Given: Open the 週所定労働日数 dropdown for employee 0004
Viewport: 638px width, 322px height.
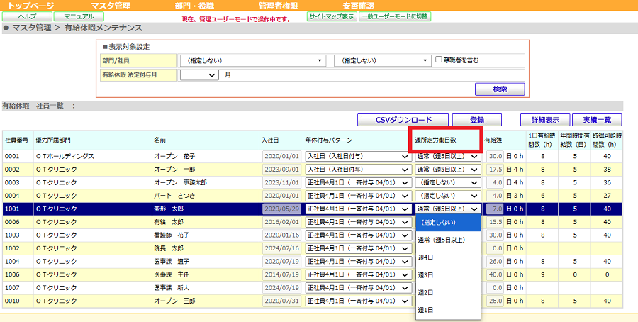Looking at the screenshot, I should pos(448,196).
